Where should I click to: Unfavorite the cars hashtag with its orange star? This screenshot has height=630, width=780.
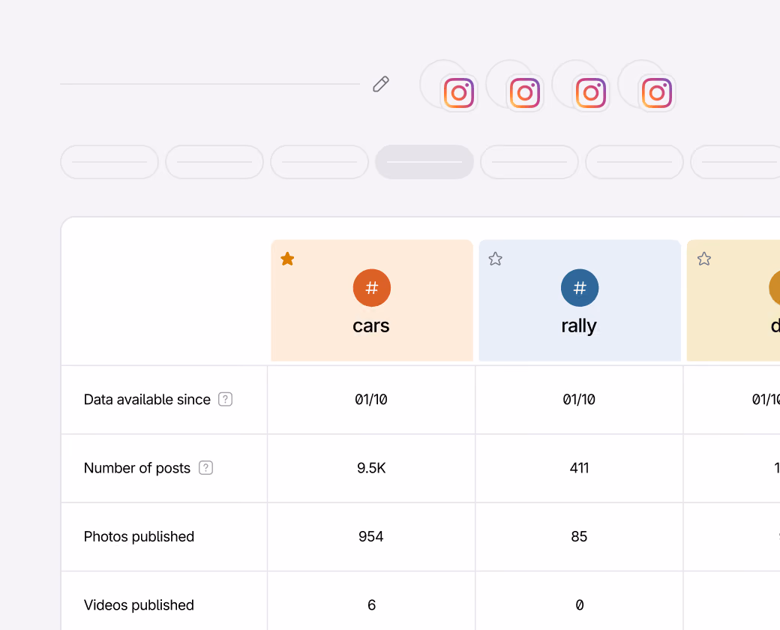click(x=287, y=259)
